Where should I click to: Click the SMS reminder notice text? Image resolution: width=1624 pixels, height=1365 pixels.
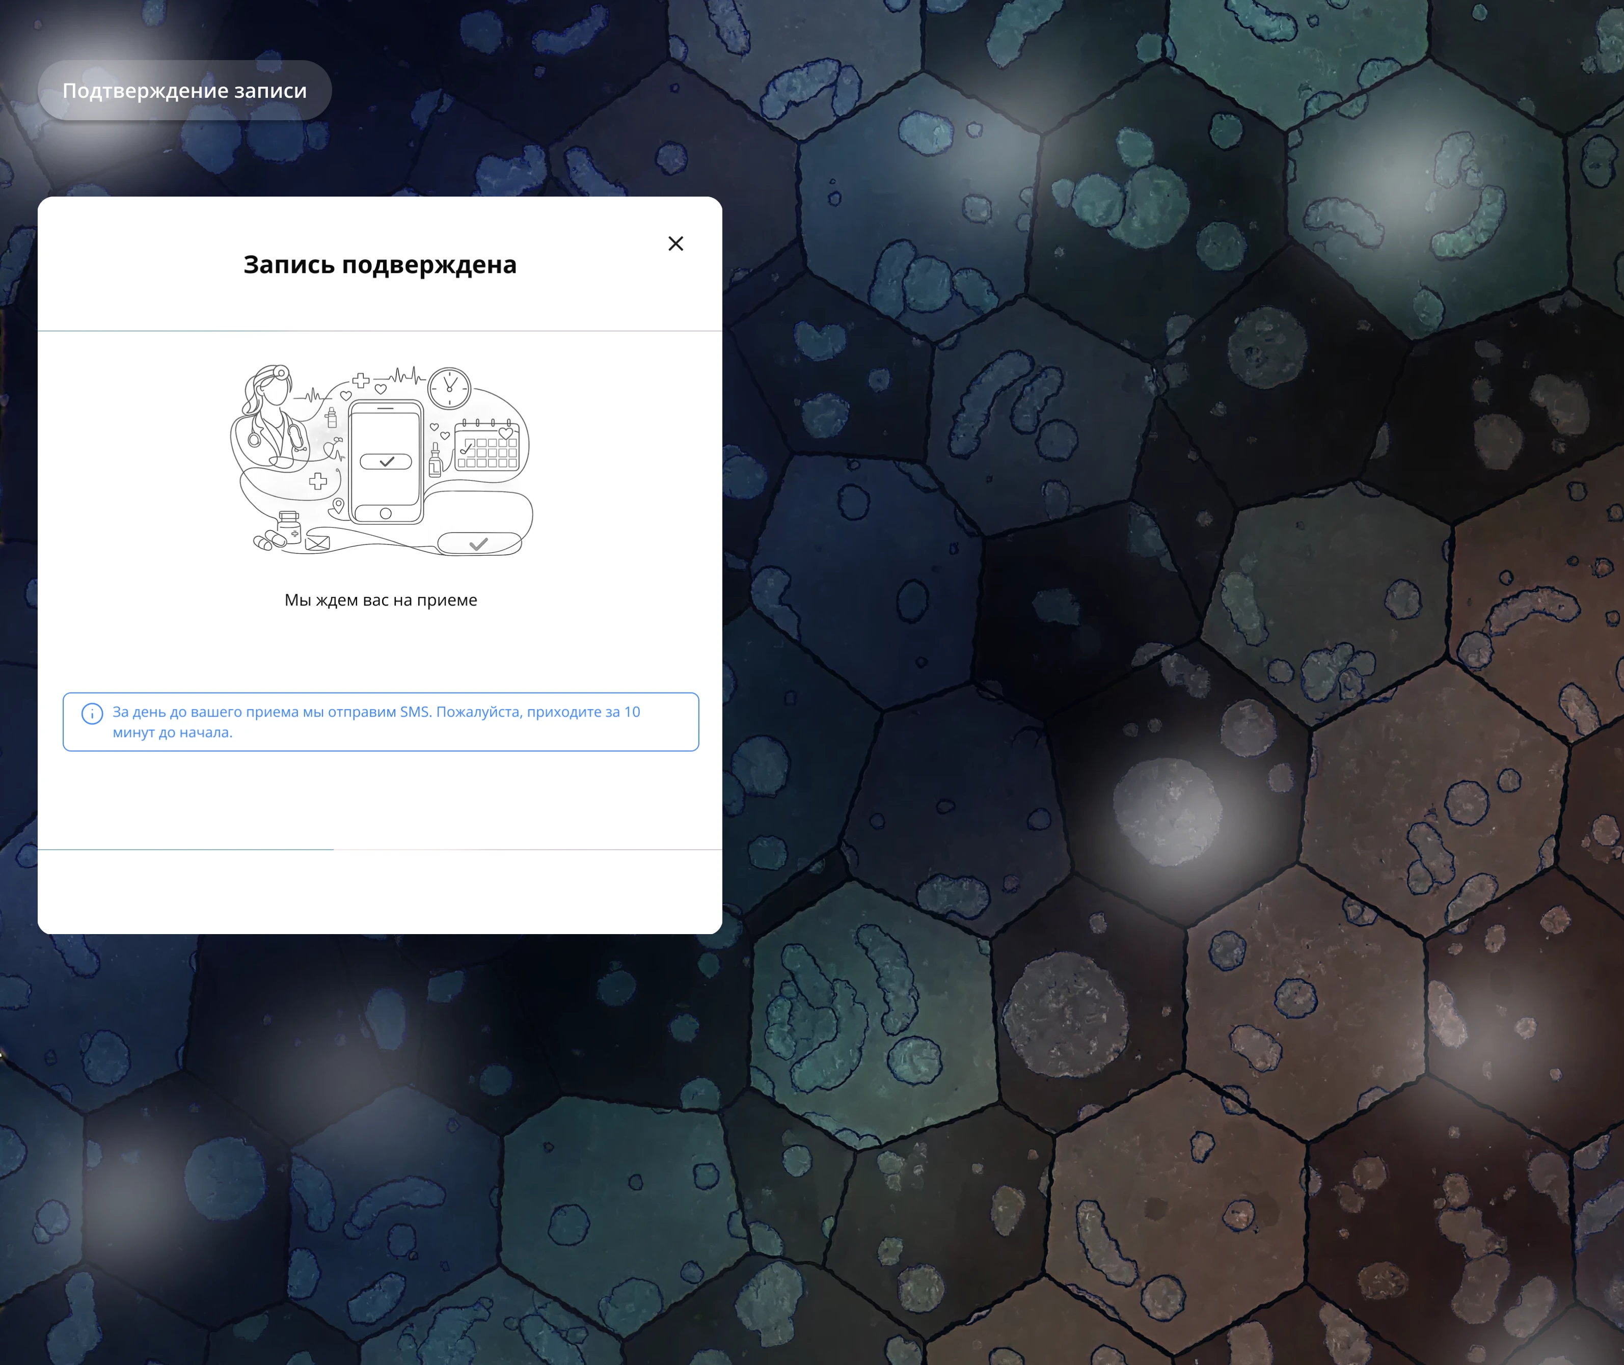376,721
